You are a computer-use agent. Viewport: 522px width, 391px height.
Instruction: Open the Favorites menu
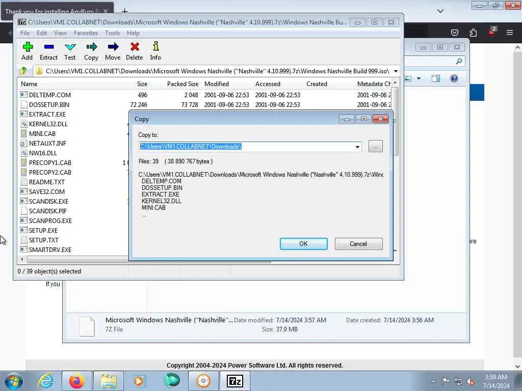coord(86,33)
